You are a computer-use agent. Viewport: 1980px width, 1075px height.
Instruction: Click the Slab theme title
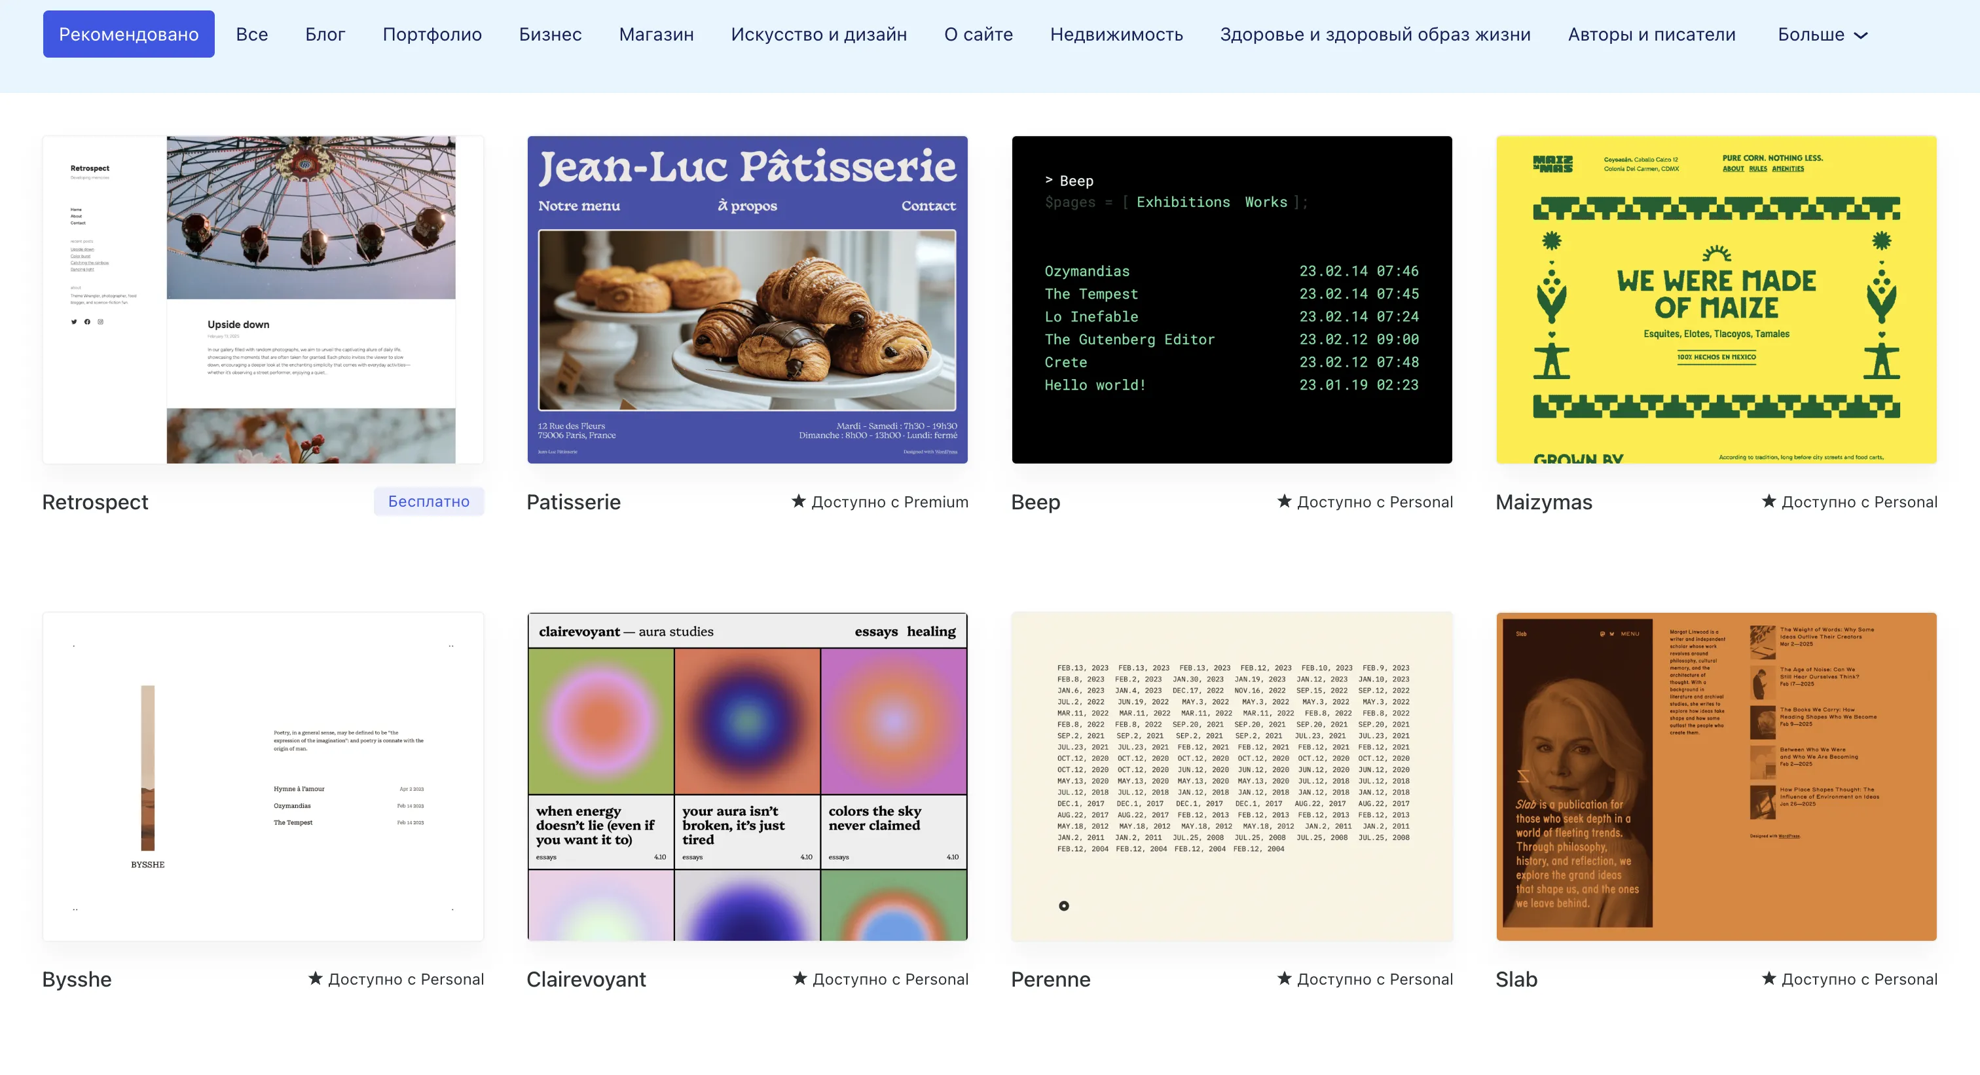pos(1516,979)
